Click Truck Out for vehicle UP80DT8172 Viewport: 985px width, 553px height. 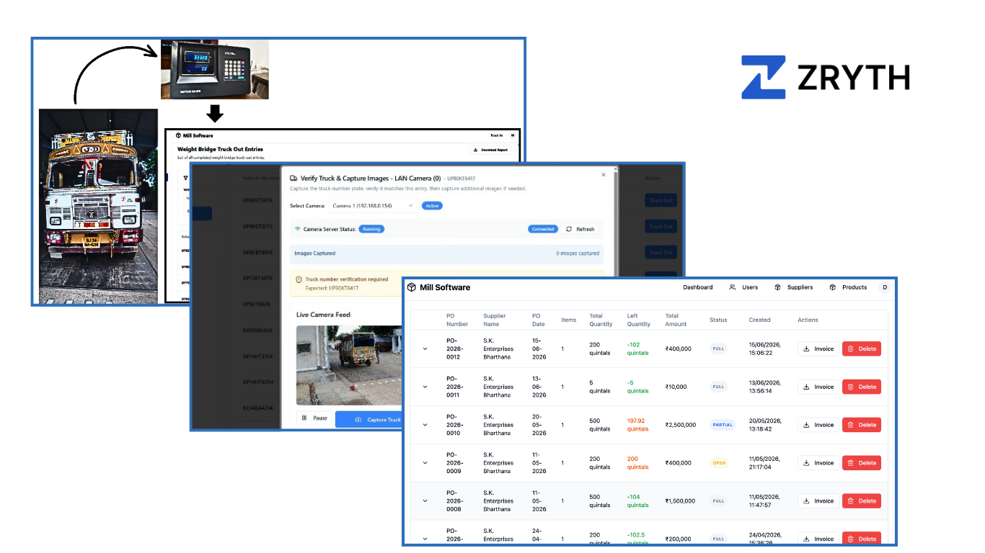point(661,226)
